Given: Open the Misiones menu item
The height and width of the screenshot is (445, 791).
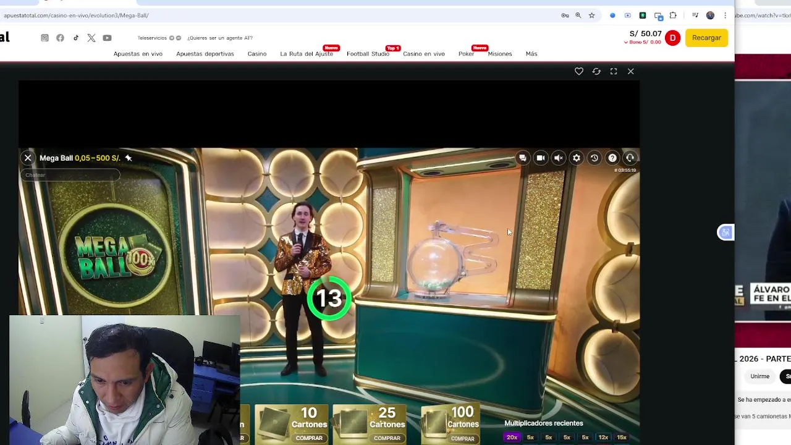Looking at the screenshot, I should (x=500, y=54).
